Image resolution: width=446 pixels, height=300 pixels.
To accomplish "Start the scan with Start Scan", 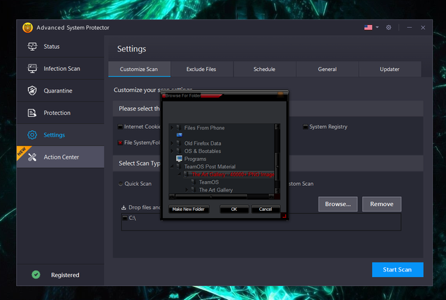I will (x=398, y=269).
